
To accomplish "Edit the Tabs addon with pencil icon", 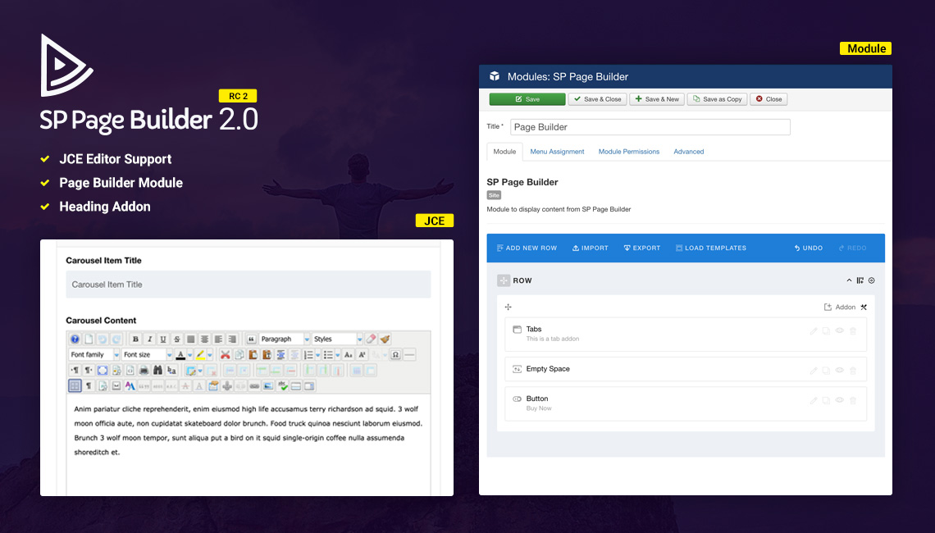I will (814, 331).
